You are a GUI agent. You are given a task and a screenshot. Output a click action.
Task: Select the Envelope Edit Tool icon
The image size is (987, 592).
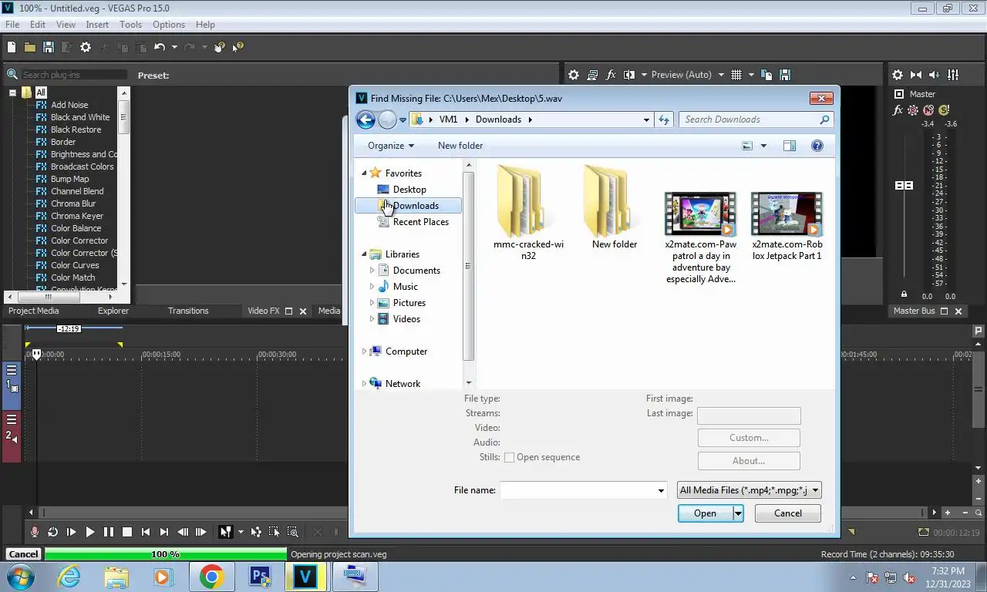[256, 532]
